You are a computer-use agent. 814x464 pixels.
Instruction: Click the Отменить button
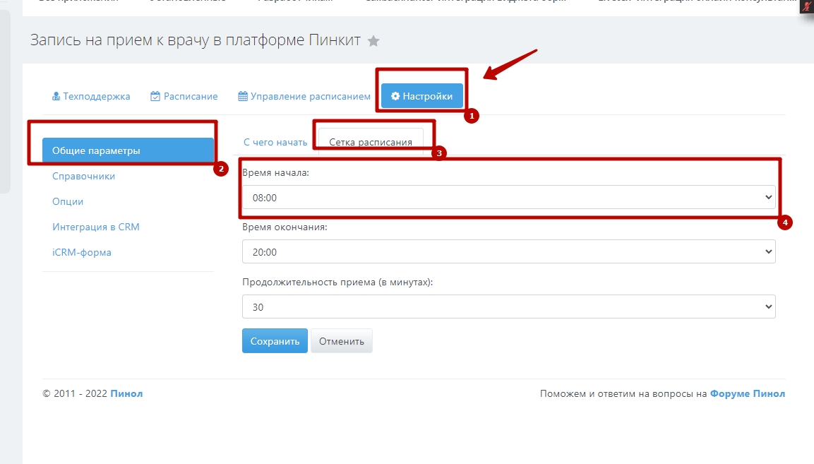[x=341, y=341]
